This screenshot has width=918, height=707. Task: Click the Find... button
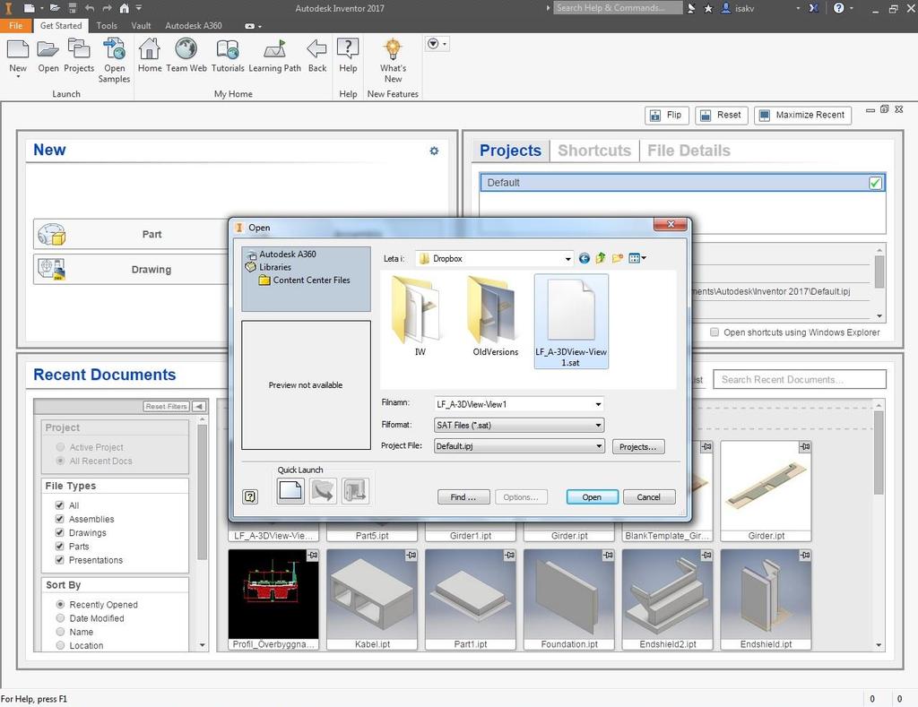pyautogui.click(x=463, y=497)
